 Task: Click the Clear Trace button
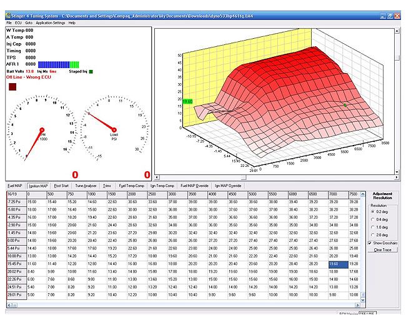pyautogui.click(x=382, y=250)
